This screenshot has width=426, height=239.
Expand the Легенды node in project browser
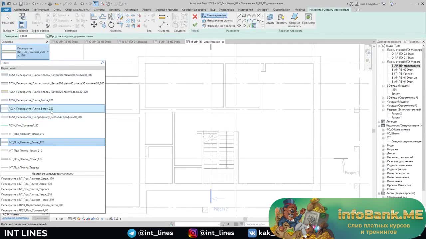click(379, 121)
